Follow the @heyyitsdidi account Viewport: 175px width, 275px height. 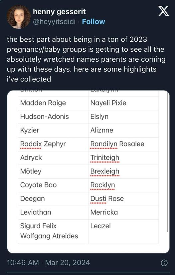click(93, 22)
